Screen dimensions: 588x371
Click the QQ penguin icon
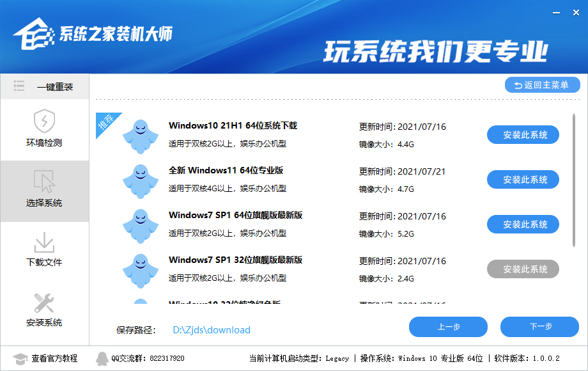(102, 359)
